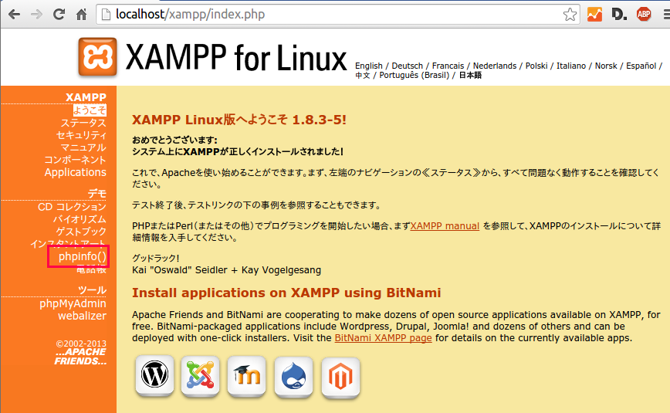The width and height of the screenshot is (670, 413).
Task: Switch language to 中文
Action: 363,75
